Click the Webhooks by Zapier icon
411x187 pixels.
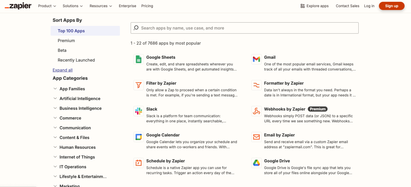(x=256, y=111)
